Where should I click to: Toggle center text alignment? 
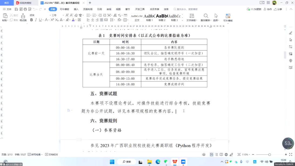(93, 20)
